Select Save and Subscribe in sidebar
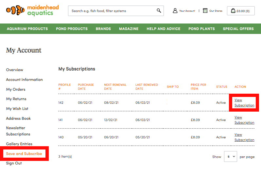The image size is (261, 172). (x=24, y=154)
